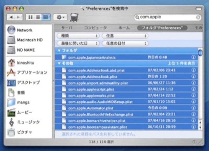Show info for com.apple.bomarchivehelper.plist
This screenshot has width=209, height=151.
pos(194,120)
